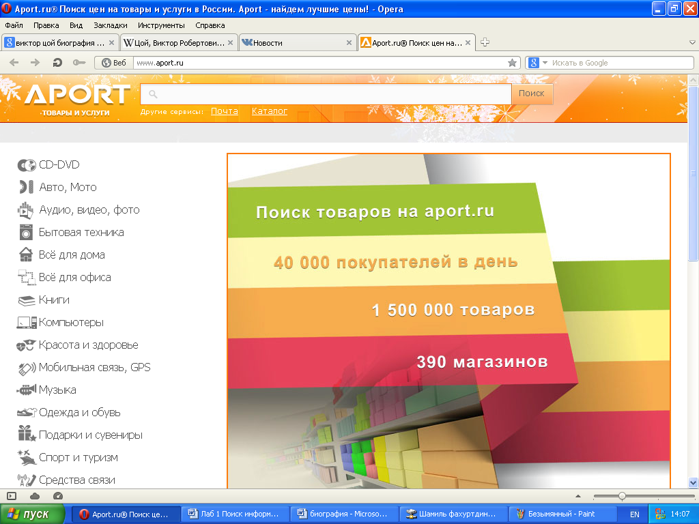The width and height of the screenshot is (699, 524).
Task: Click the Поиск search button
Action: pyautogui.click(x=531, y=93)
